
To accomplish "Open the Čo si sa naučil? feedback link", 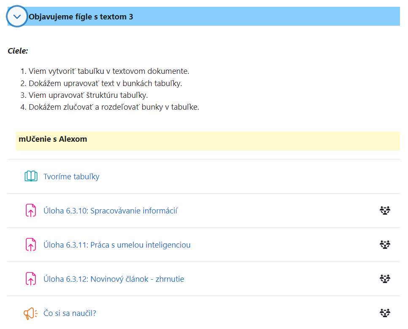I will [x=70, y=313].
